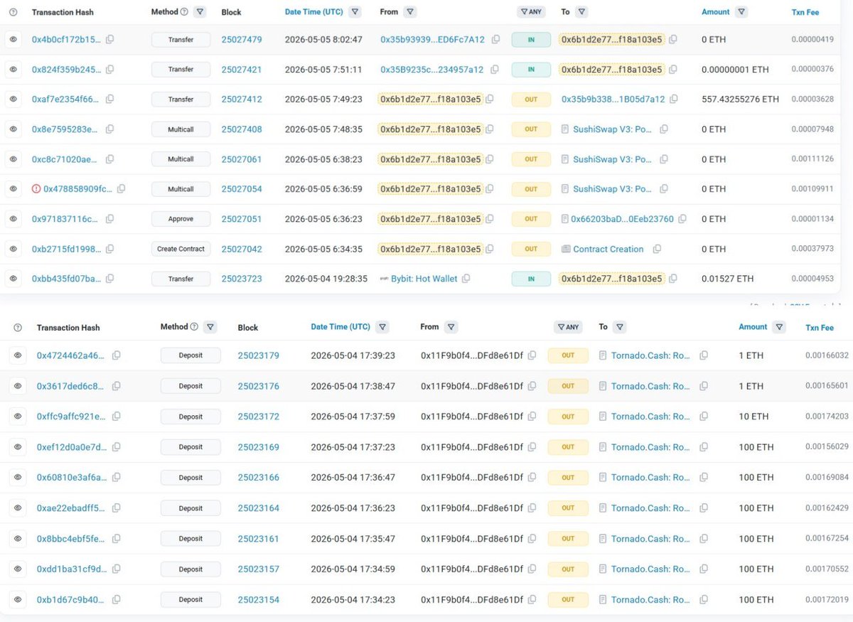Copy transaction hash 0xef12d0a0e7d
Image resolution: width=853 pixels, height=622 pixels.
[x=116, y=447]
